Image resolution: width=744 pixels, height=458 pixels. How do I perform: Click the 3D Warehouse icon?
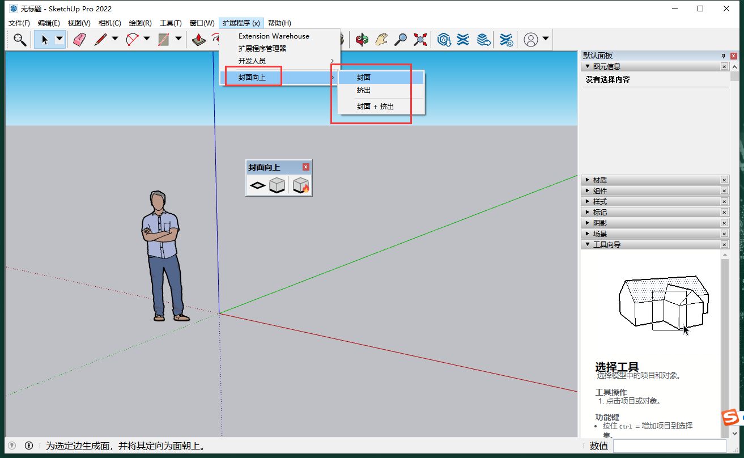pos(444,39)
